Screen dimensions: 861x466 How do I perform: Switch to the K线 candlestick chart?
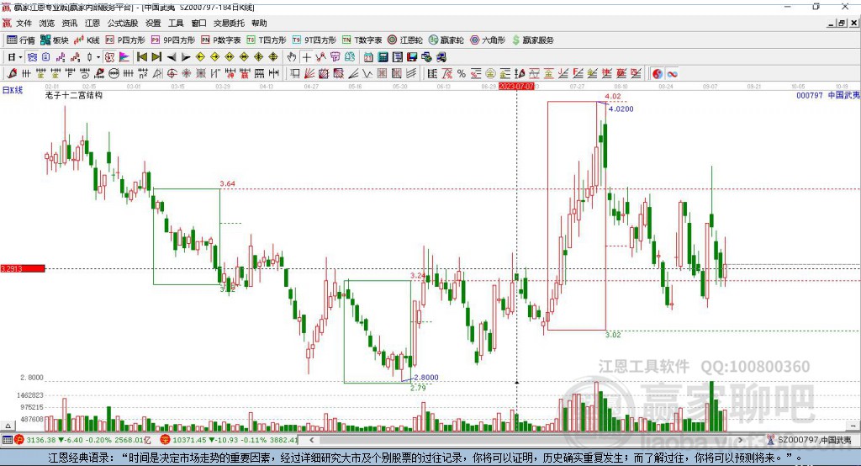click(87, 40)
